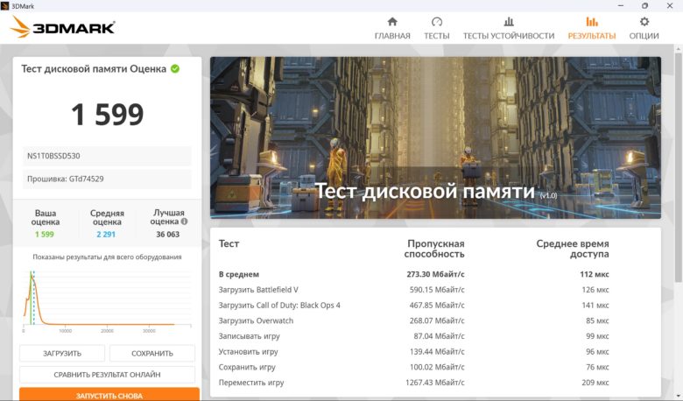
Task: Click the vertical scrollbar on the right
Action: [678, 167]
